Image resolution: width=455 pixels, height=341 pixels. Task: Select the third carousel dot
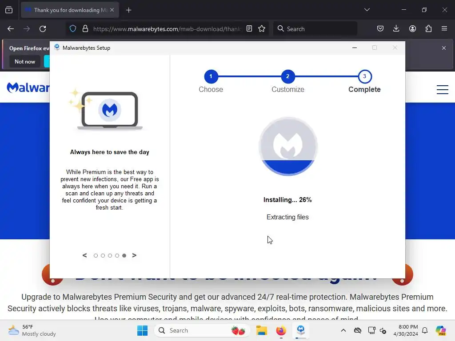[110, 255]
